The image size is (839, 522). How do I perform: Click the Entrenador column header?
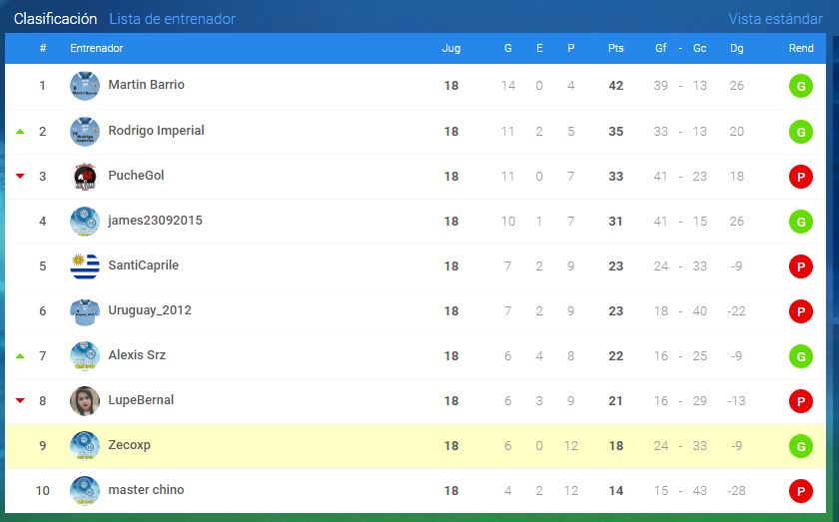pyautogui.click(x=96, y=48)
